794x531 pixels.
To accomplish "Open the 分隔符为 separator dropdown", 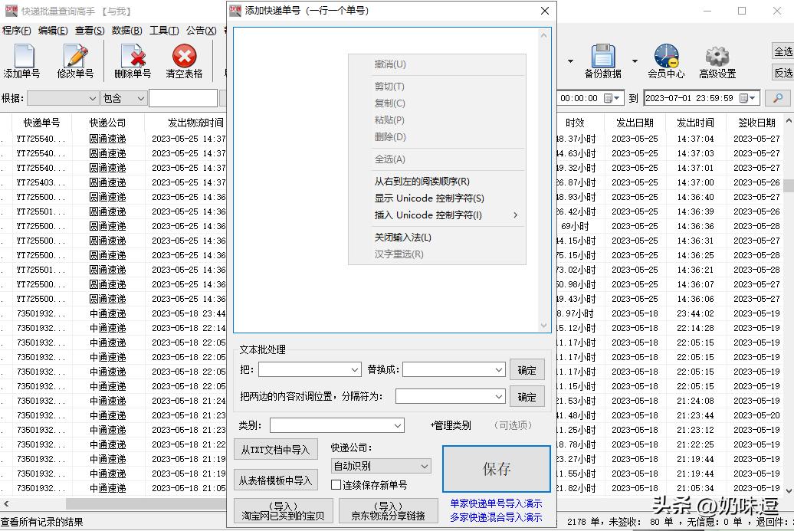I will [x=499, y=396].
